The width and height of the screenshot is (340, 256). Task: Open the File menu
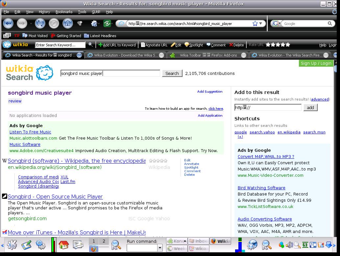pyautogui.click(x=6, y=12)
